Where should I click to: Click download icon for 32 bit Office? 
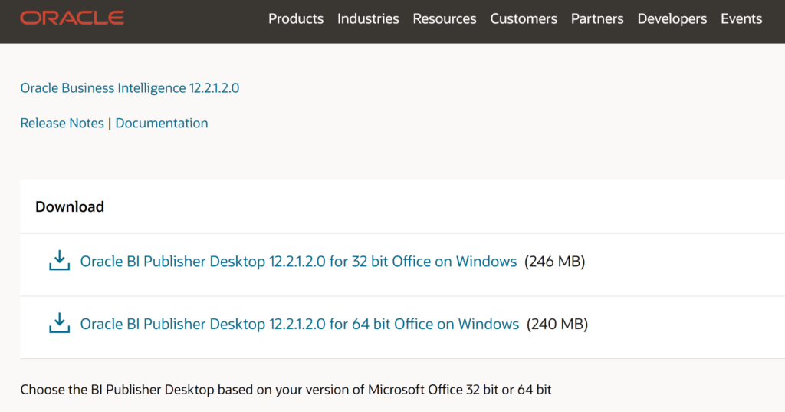coord(59,261)
